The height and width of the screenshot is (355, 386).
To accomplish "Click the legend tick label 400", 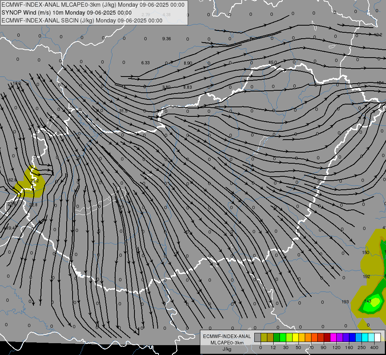I will pos(374,348).
